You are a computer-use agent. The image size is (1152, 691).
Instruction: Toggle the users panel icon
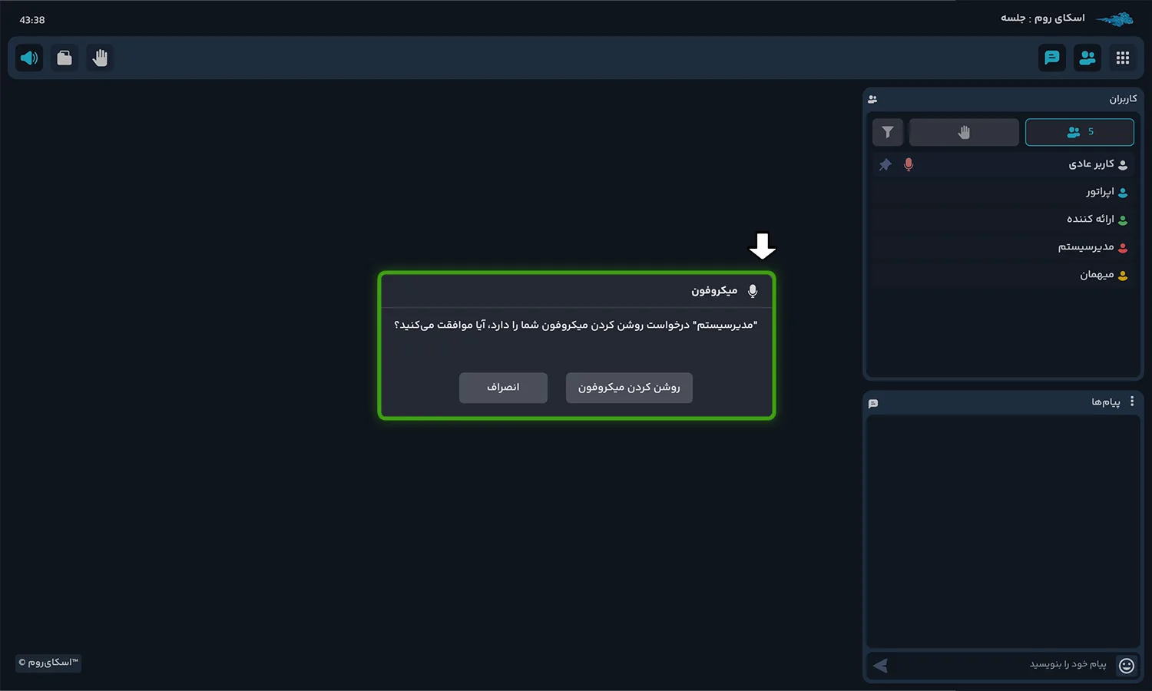point(1087,58)
